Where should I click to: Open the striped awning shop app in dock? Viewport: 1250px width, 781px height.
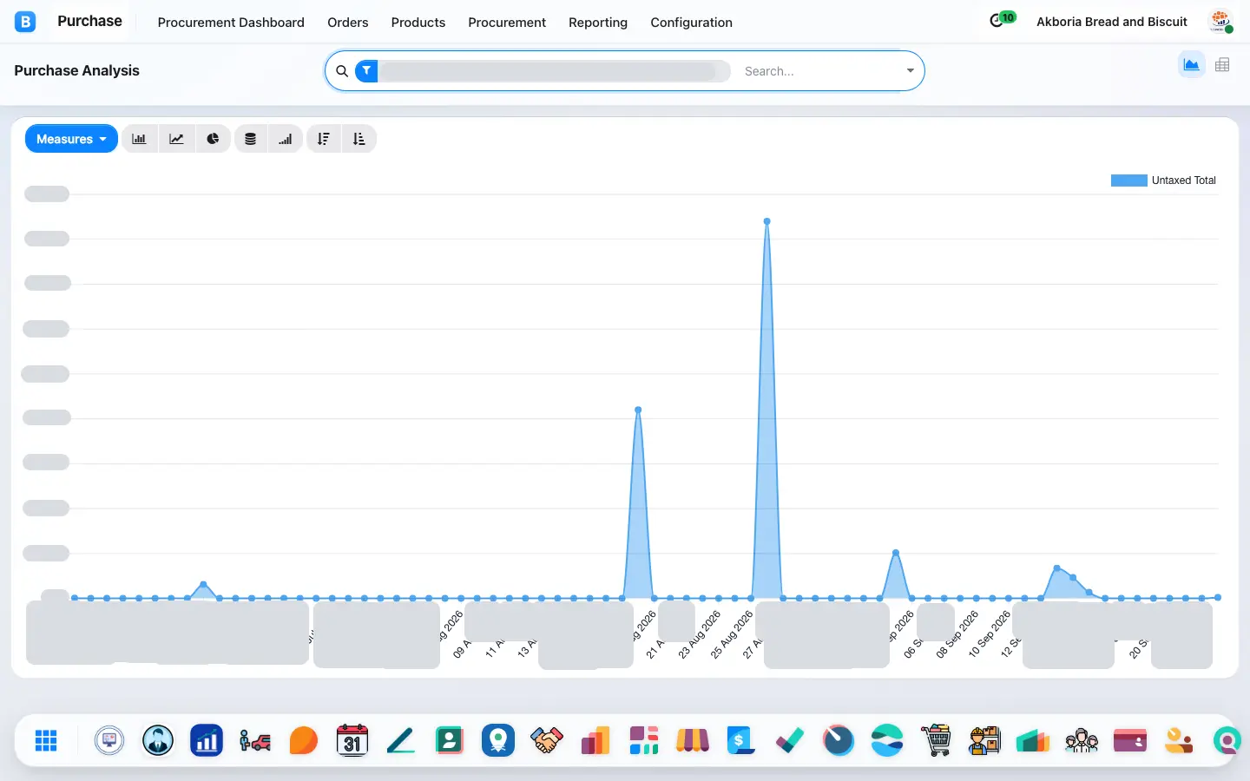point(693,740)
